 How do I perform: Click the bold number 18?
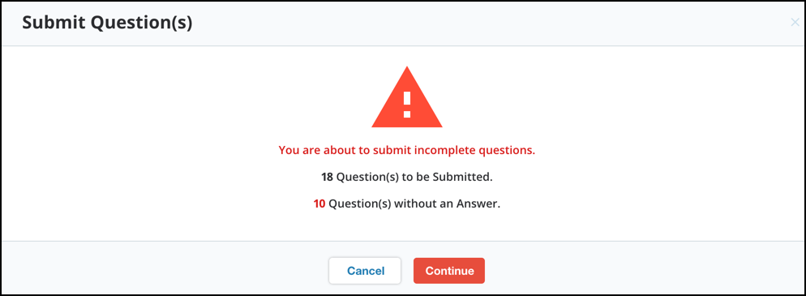tap(327, 178)
